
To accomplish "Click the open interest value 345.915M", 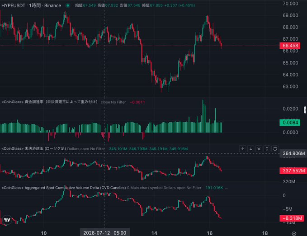I will (x=178, y=149).
